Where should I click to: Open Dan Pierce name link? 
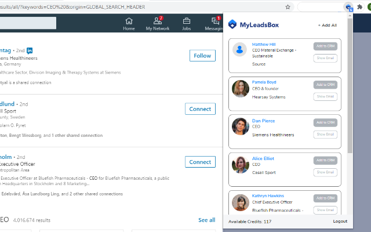[263, 121]
